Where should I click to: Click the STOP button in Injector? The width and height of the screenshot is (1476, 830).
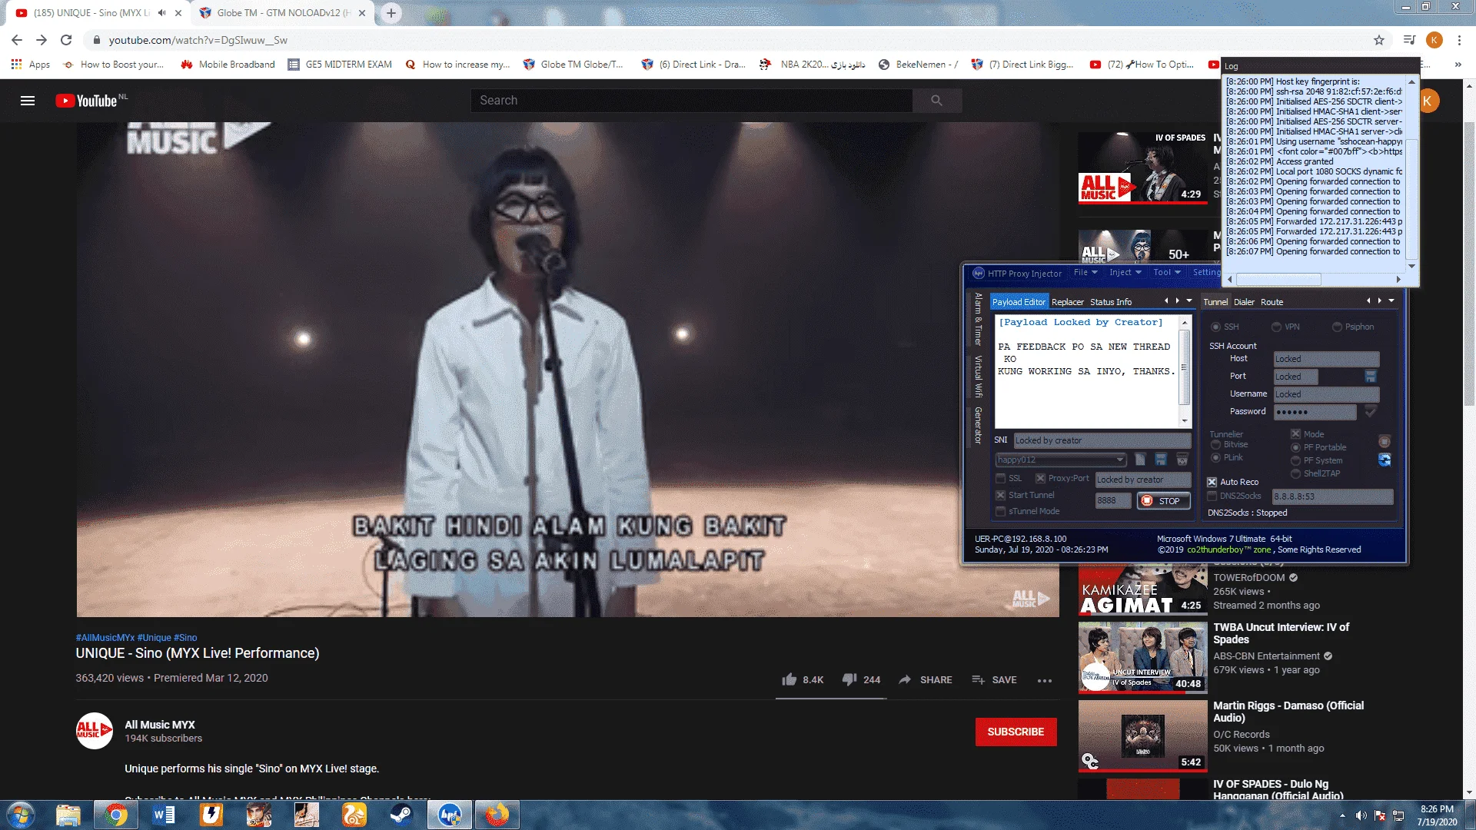coord(1164,501)
